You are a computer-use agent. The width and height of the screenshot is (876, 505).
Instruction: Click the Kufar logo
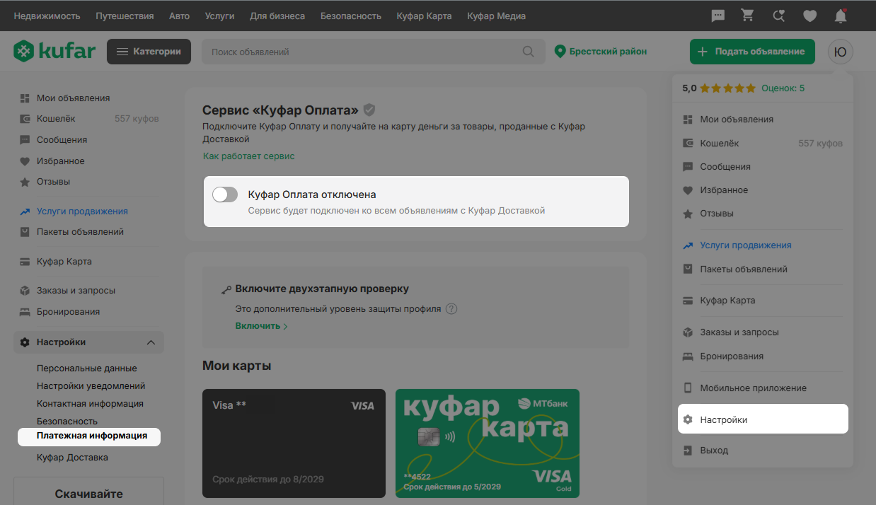(54, 51)
